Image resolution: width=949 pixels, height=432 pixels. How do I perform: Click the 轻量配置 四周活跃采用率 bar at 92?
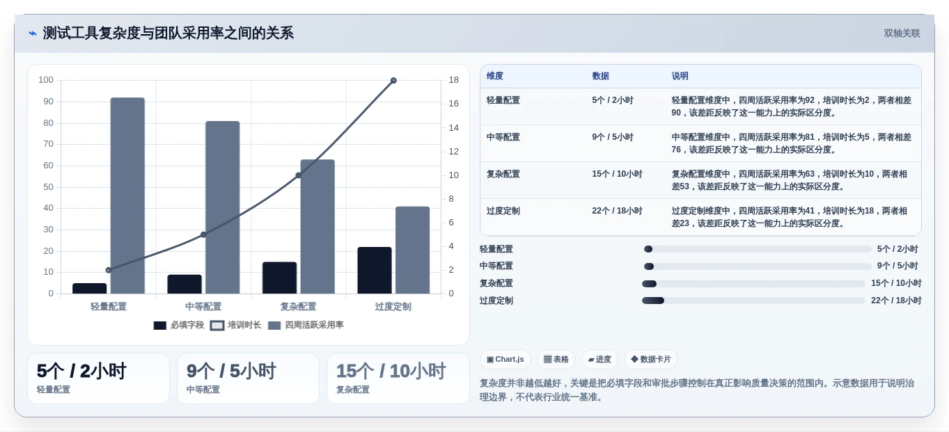click(127, 195)
